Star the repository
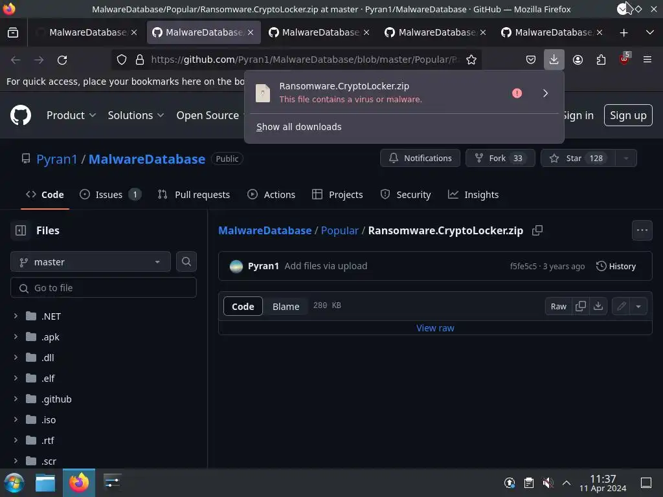663x497 pixels. click(578, 158)
